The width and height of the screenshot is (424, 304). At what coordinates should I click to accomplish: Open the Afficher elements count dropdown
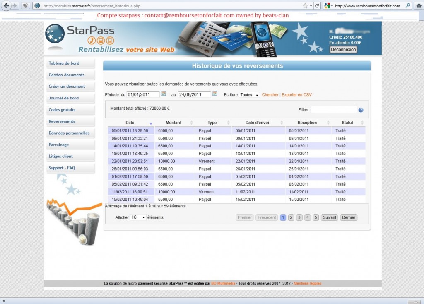138,217
